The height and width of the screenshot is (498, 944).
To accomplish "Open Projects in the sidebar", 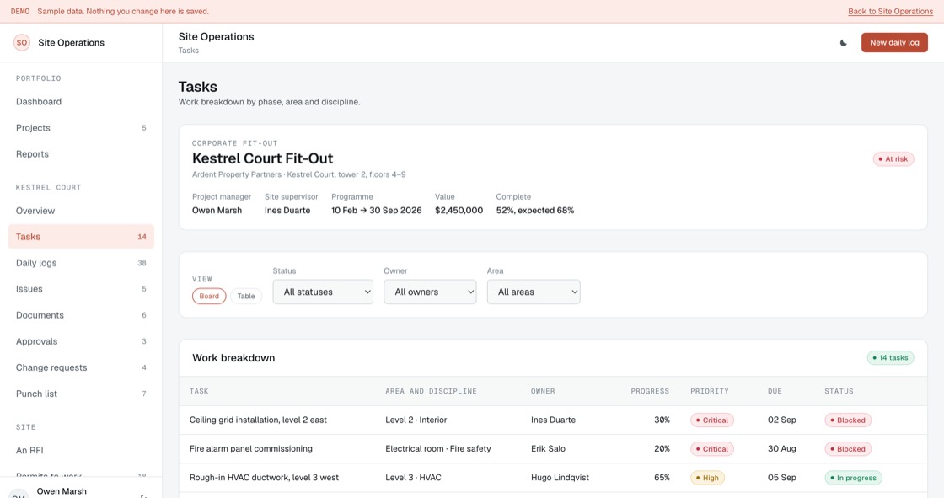I will (x=81, y=128).
